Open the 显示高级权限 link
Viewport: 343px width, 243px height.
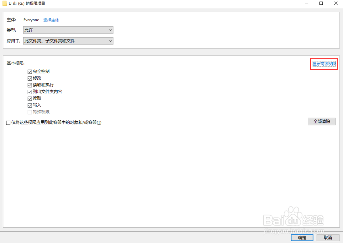(x=324, y=64)
